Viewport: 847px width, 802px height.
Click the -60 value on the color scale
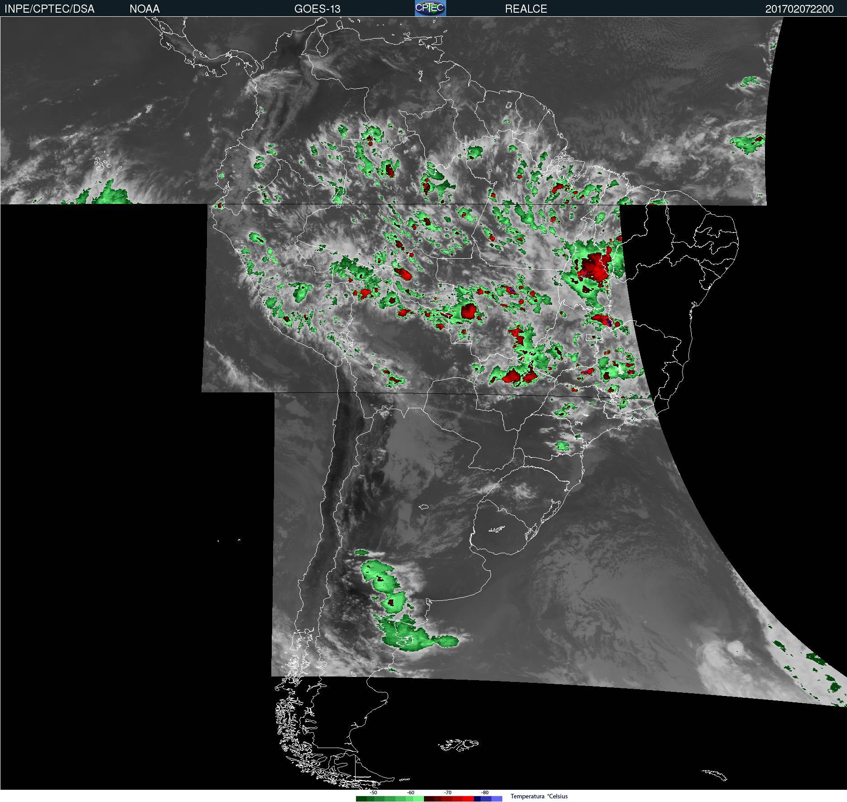click(410, 792)
